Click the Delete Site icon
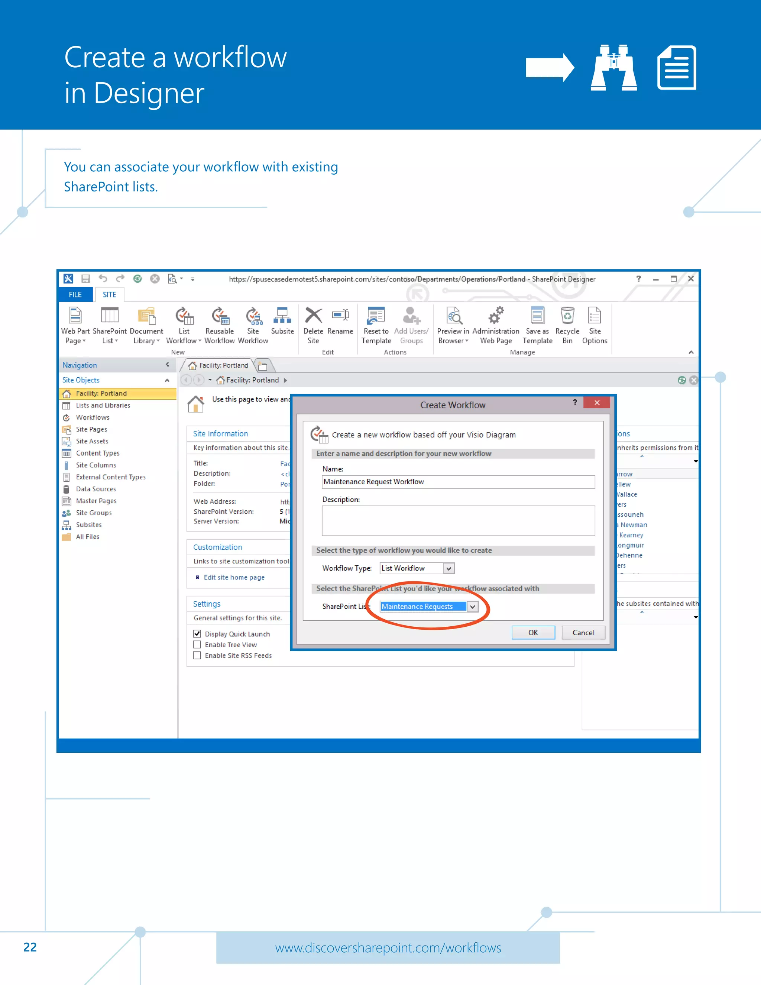The height and width of the screenshot is (985, 761). pos(313,315)
